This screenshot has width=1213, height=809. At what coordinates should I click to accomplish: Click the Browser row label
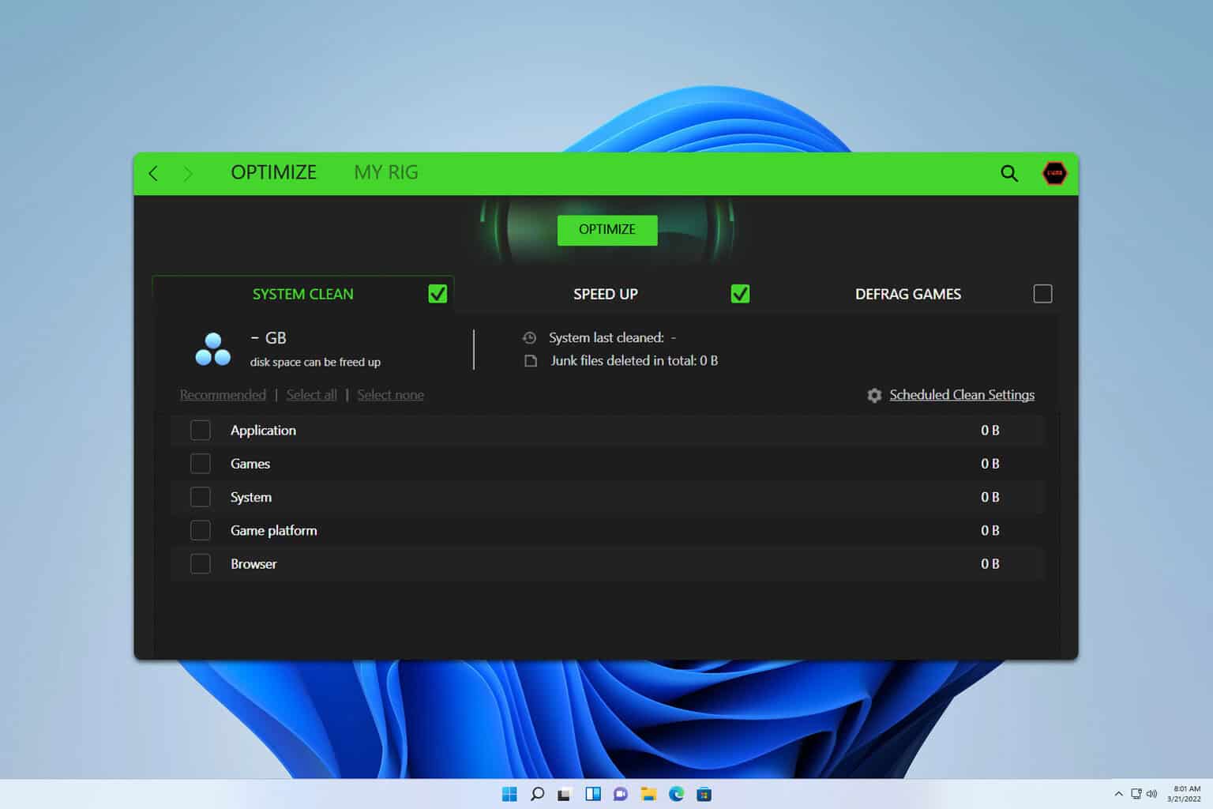(x=253, y=564)
